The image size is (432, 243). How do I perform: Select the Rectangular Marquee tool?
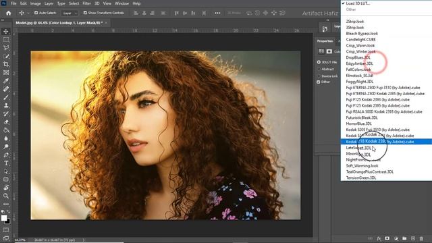click(x=6, y=40)
